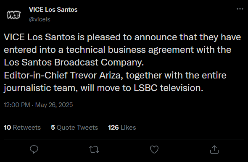Like the tweet with the heart icon
The image size is (248, 162).
[154, 149]
